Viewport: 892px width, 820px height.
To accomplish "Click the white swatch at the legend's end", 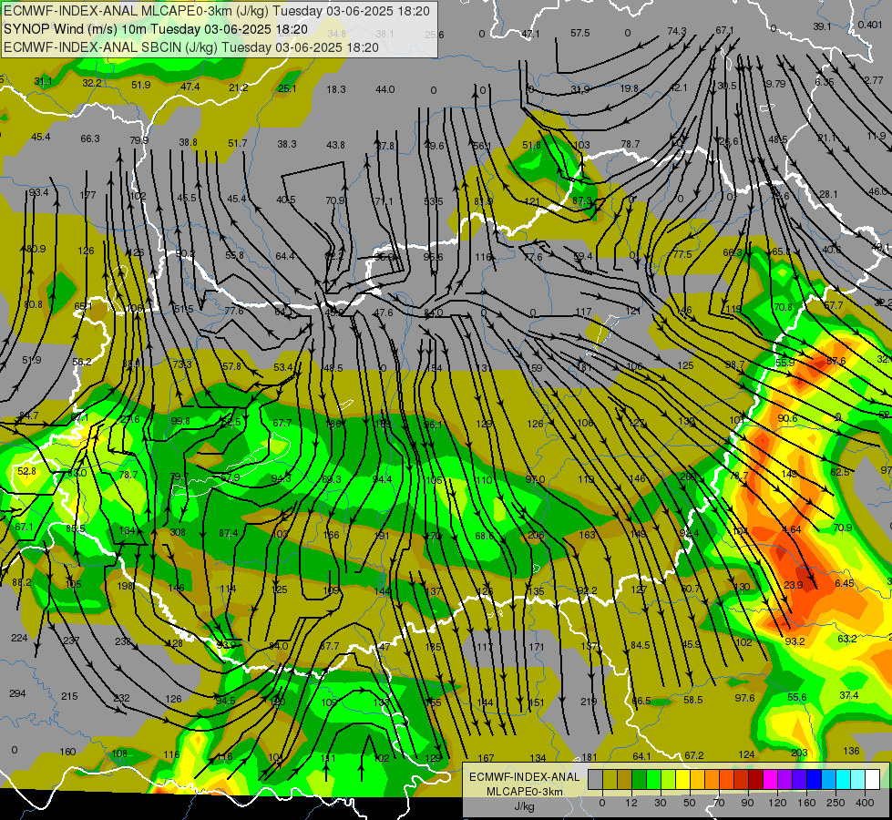I will coord(873,779).
